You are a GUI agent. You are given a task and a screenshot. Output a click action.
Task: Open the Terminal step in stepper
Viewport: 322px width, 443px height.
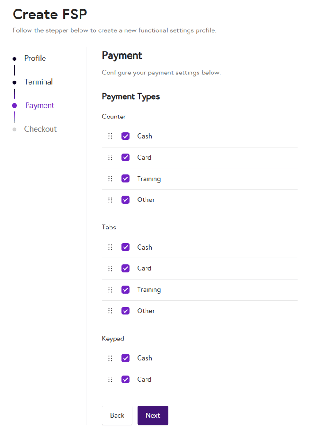pos(38,82)
